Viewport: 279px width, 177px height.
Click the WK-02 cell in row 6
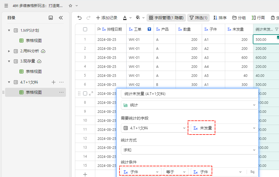(140, 84)
